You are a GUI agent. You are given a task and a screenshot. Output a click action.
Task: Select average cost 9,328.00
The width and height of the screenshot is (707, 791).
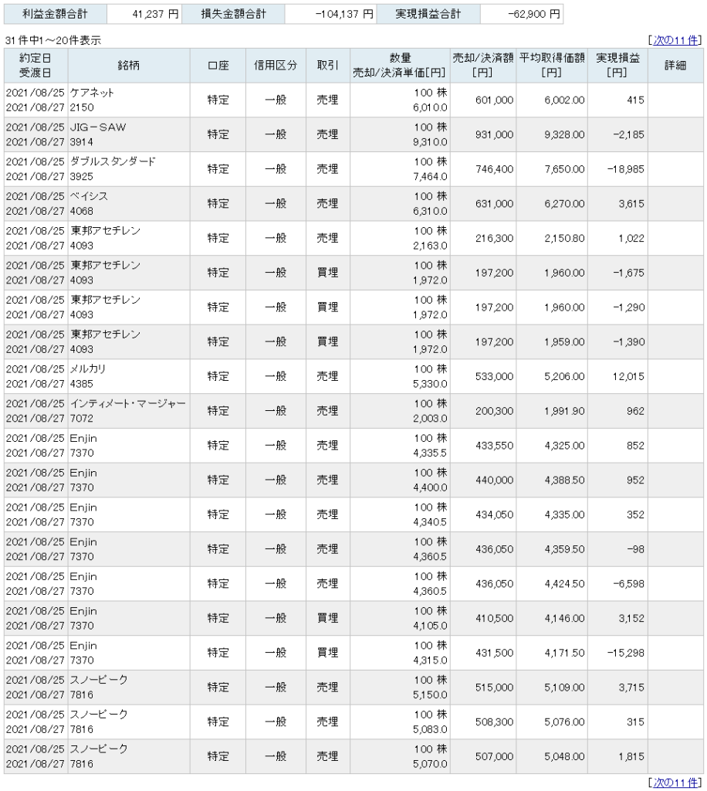click(x=564, y=134)
